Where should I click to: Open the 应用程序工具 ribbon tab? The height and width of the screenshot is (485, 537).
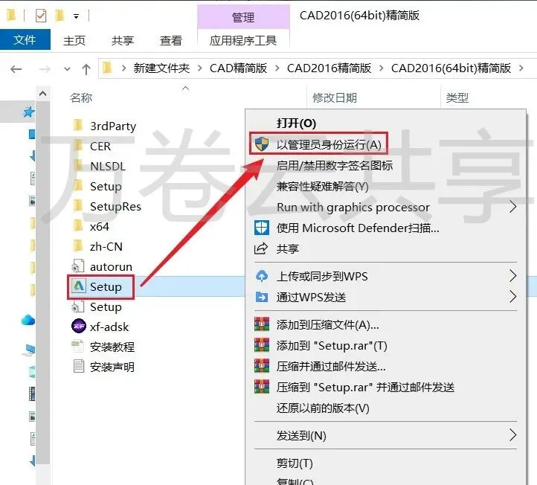[x=243, y=40]
